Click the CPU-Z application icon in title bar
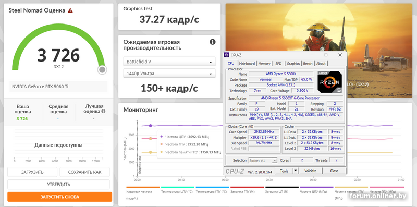The image size is (417, 207). [227, 55]
